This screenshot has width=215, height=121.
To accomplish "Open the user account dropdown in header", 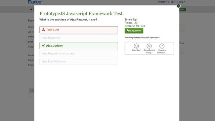I will coord(162,2).
